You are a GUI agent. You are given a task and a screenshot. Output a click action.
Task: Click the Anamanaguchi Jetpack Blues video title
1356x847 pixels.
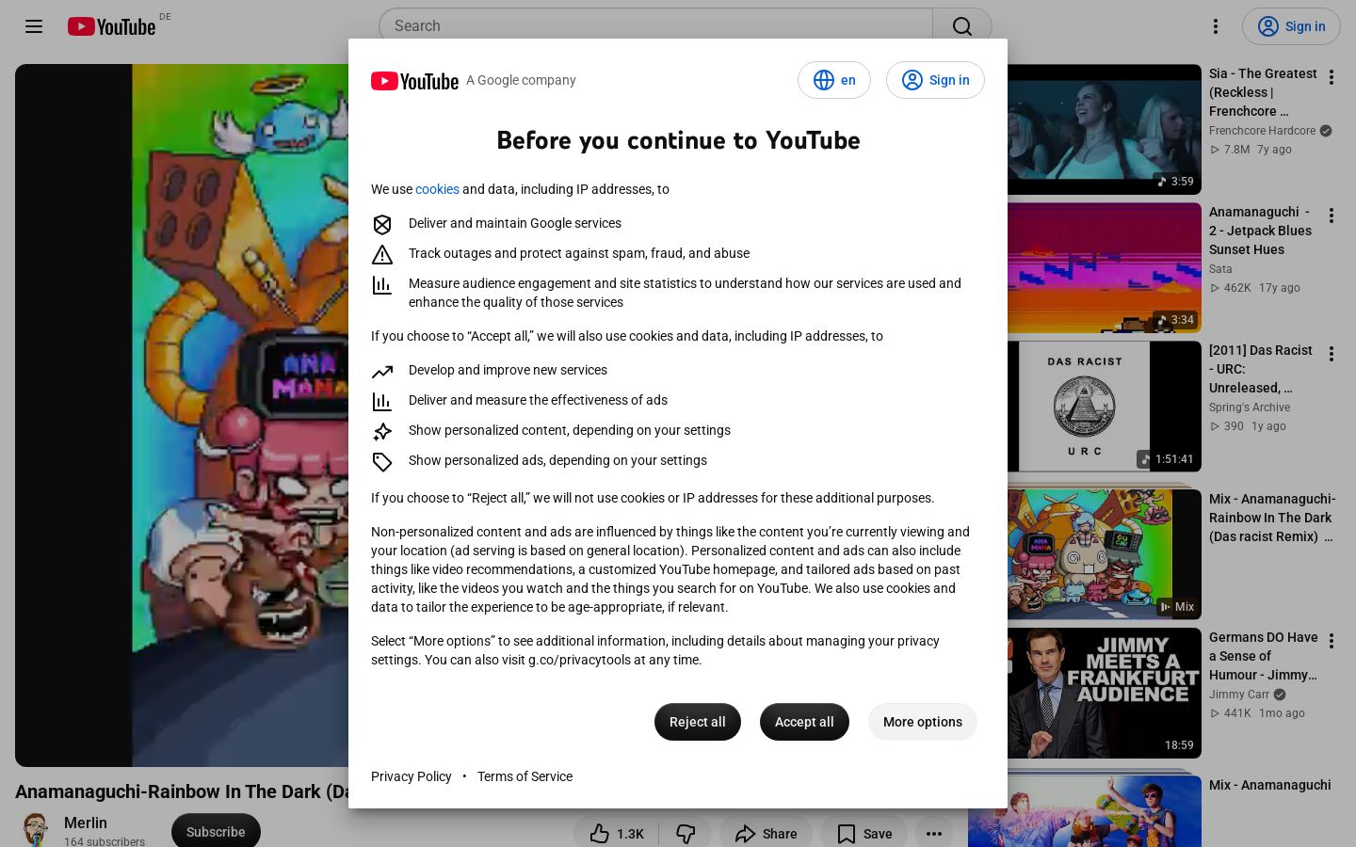1260,231
